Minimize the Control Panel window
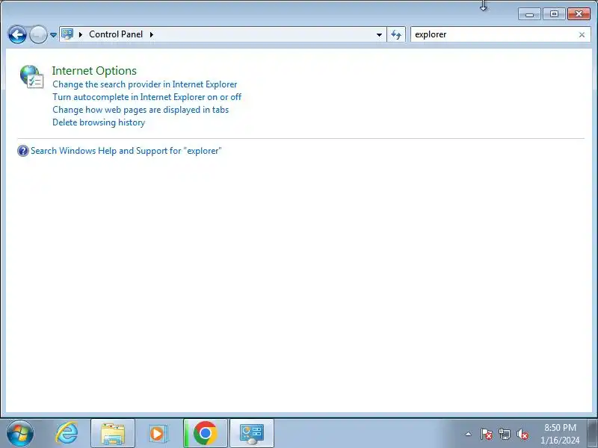Viewport: 598px width, 448px height. 529,14
